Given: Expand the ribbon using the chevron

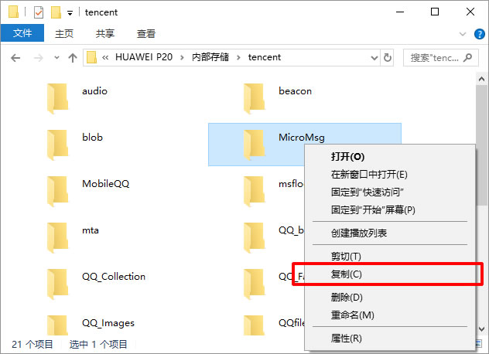Looking at the screenshot, I should tap(463, 34).
